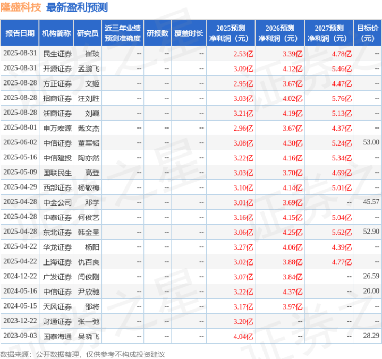Select 广发证券 institution cell
The height and width of the screenshot is (359, 382).
(x=57, y=277)
